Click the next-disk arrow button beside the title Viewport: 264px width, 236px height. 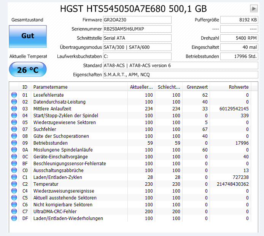[254, 8]
